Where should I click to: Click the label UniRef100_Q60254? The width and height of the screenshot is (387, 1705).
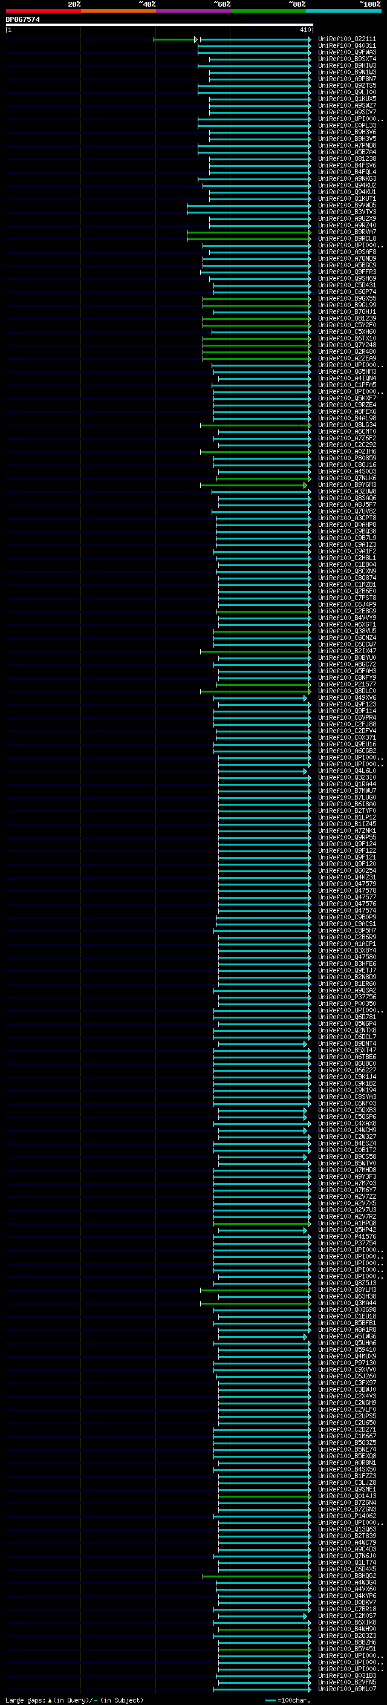coord(347,871)
